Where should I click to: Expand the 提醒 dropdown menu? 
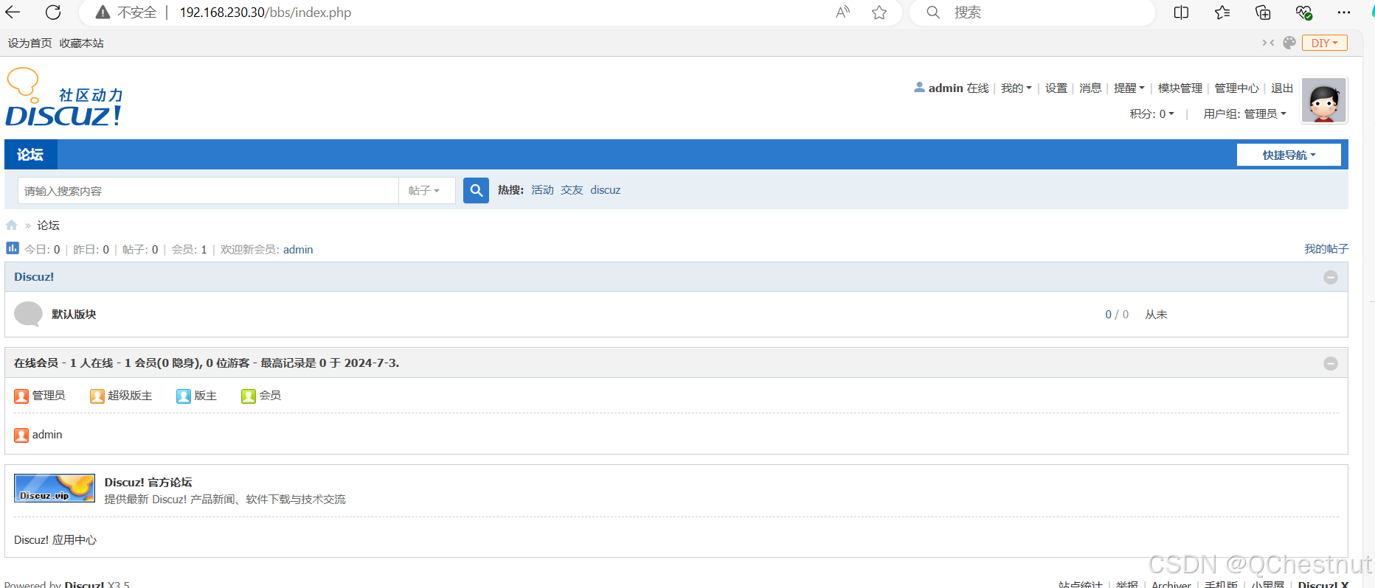[1129, 88]
